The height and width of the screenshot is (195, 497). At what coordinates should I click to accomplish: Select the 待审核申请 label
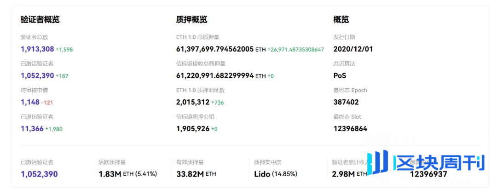click(34, 90)
